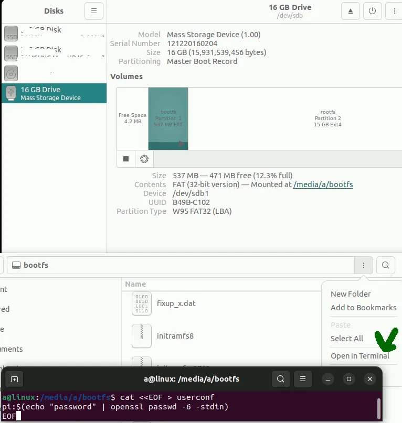Open the drive options three-dot menu
The image size is (402, 423).
394,11
